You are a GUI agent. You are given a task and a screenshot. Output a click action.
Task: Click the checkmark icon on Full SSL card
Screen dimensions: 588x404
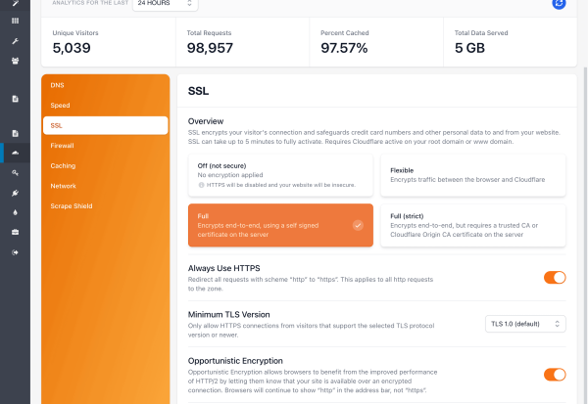coord(358,225)
